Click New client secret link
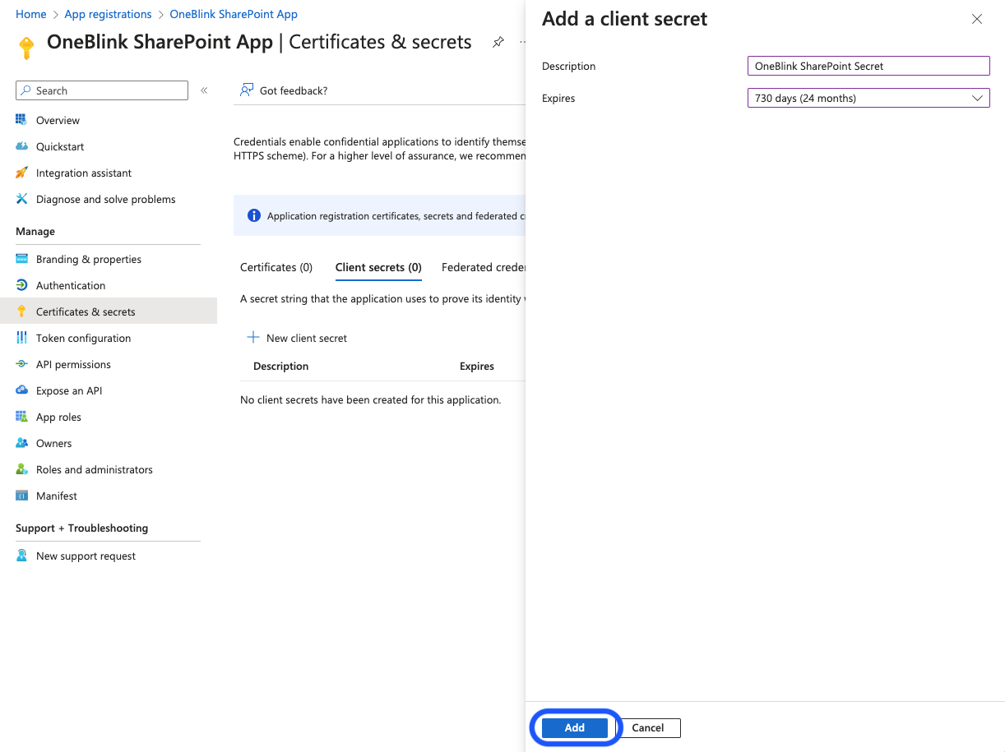 pos(307,338)
